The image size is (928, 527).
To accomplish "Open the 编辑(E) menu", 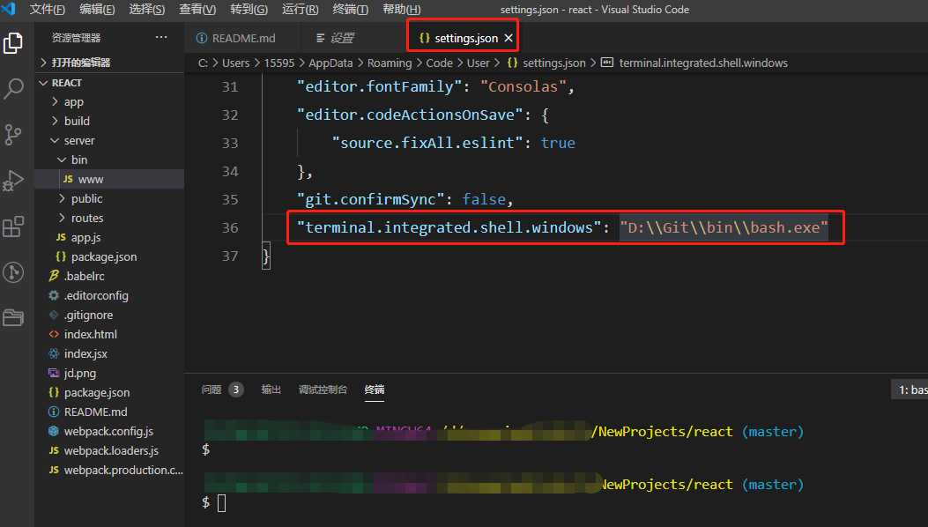I will (97, 10).
